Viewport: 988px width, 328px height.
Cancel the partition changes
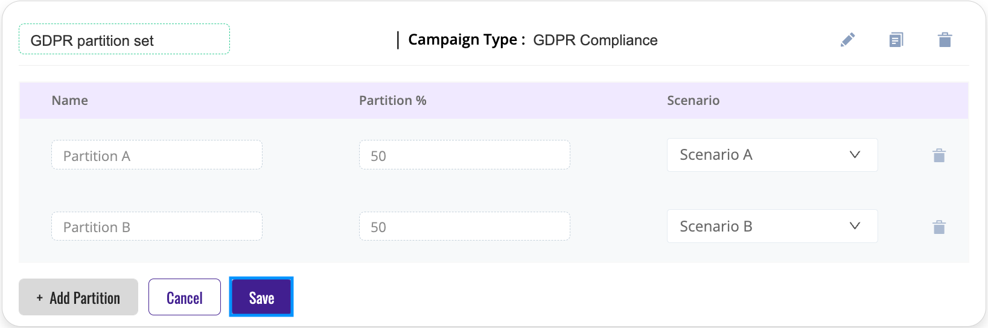(x=185, y=297)
